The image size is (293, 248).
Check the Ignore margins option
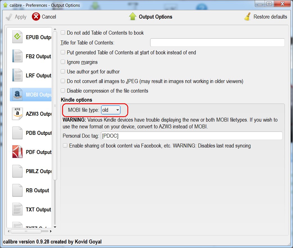pos(63,62)
